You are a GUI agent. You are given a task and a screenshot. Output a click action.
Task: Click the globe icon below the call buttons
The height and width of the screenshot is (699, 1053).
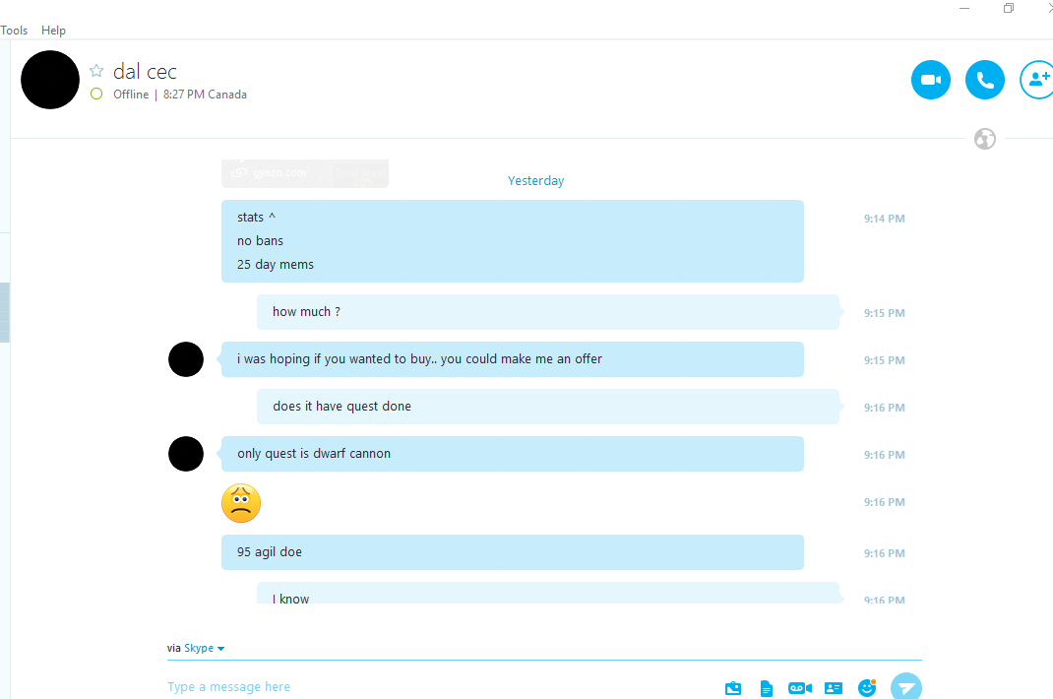tap(985, 139)
